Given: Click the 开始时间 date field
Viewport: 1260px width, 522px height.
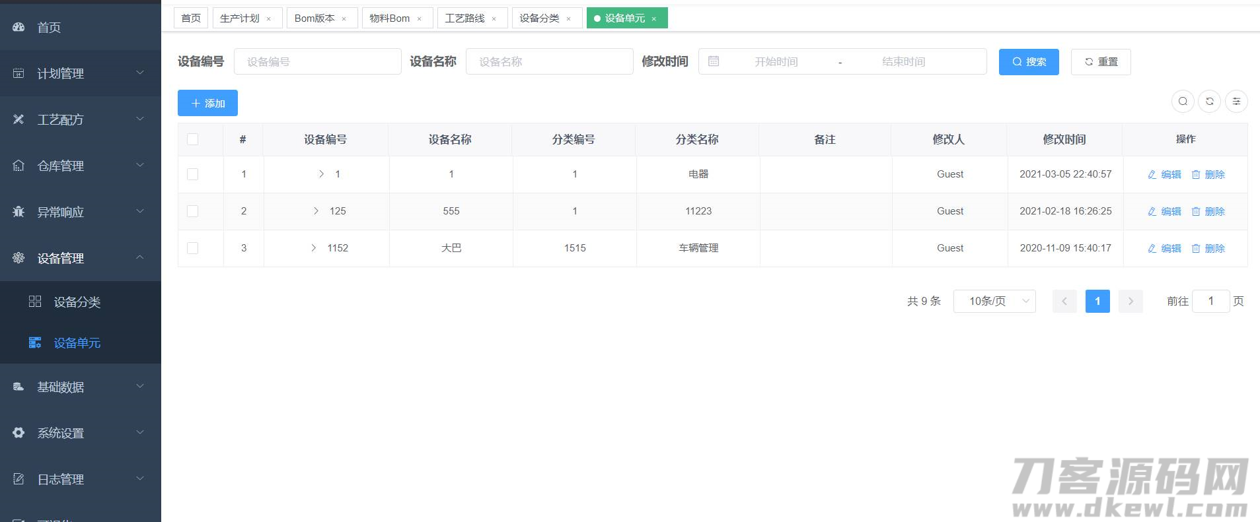Looking at the screenshot, I should [776, 61].
